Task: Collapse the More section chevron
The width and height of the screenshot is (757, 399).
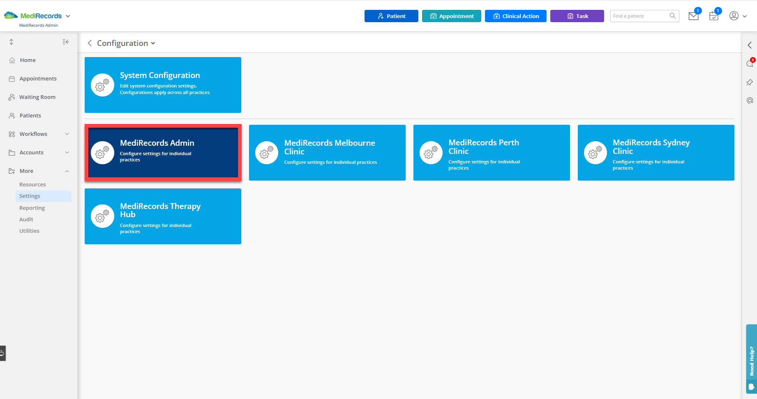Action: click(67, 171)
